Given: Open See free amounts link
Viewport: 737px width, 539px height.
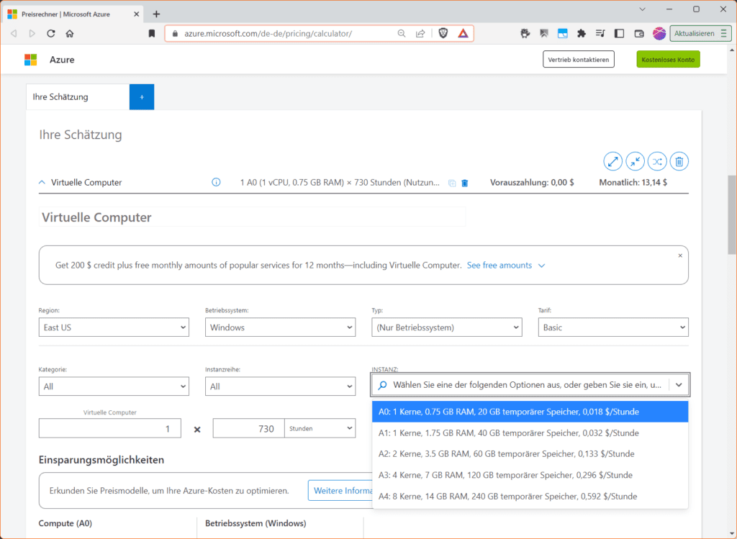Looking at the screenshot, I should tap(499, 265).
